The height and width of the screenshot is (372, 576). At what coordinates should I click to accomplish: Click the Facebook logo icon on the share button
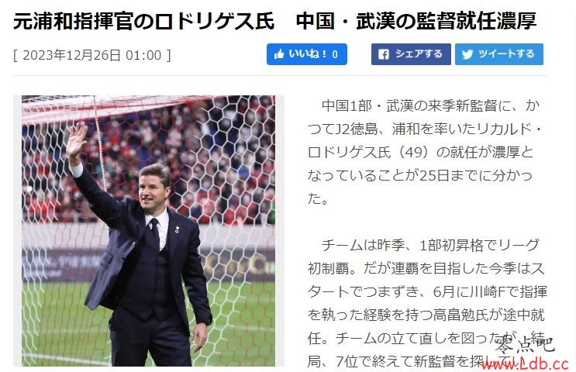point(384,54)
